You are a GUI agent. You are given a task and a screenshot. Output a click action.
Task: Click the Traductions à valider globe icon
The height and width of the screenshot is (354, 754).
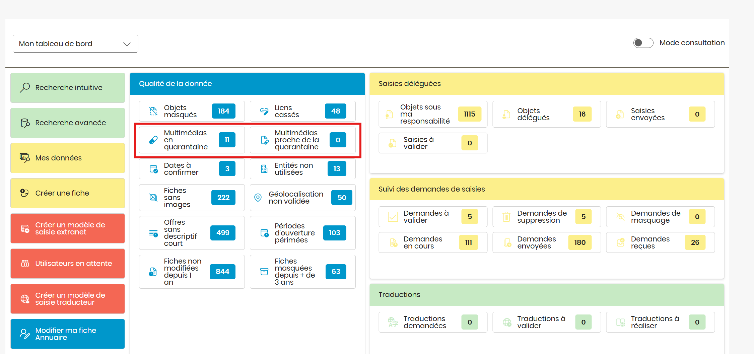507,322
